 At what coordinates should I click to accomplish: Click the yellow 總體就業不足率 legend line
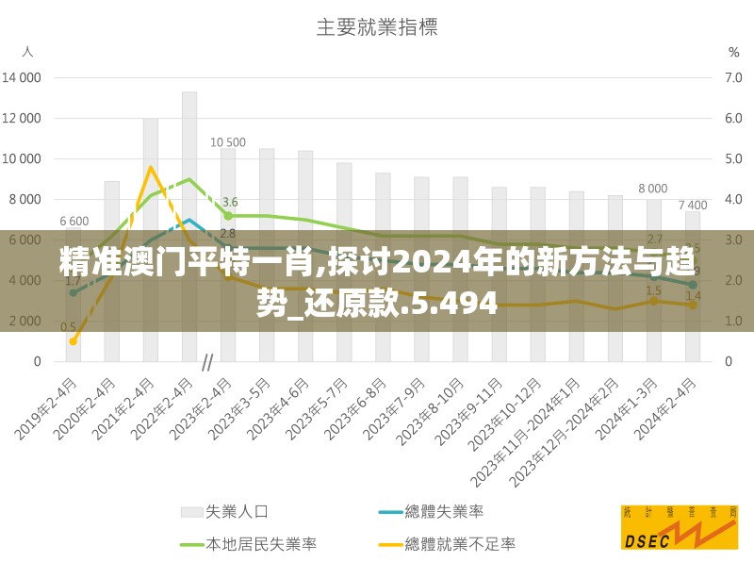(x=390, y=545)
